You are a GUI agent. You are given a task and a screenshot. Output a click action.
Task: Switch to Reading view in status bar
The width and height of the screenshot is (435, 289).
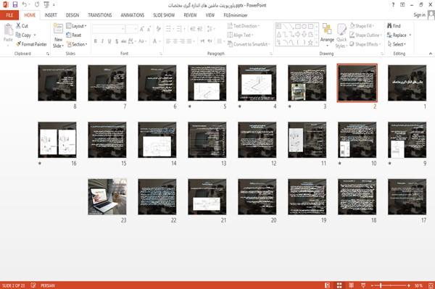tap(351, 285)
